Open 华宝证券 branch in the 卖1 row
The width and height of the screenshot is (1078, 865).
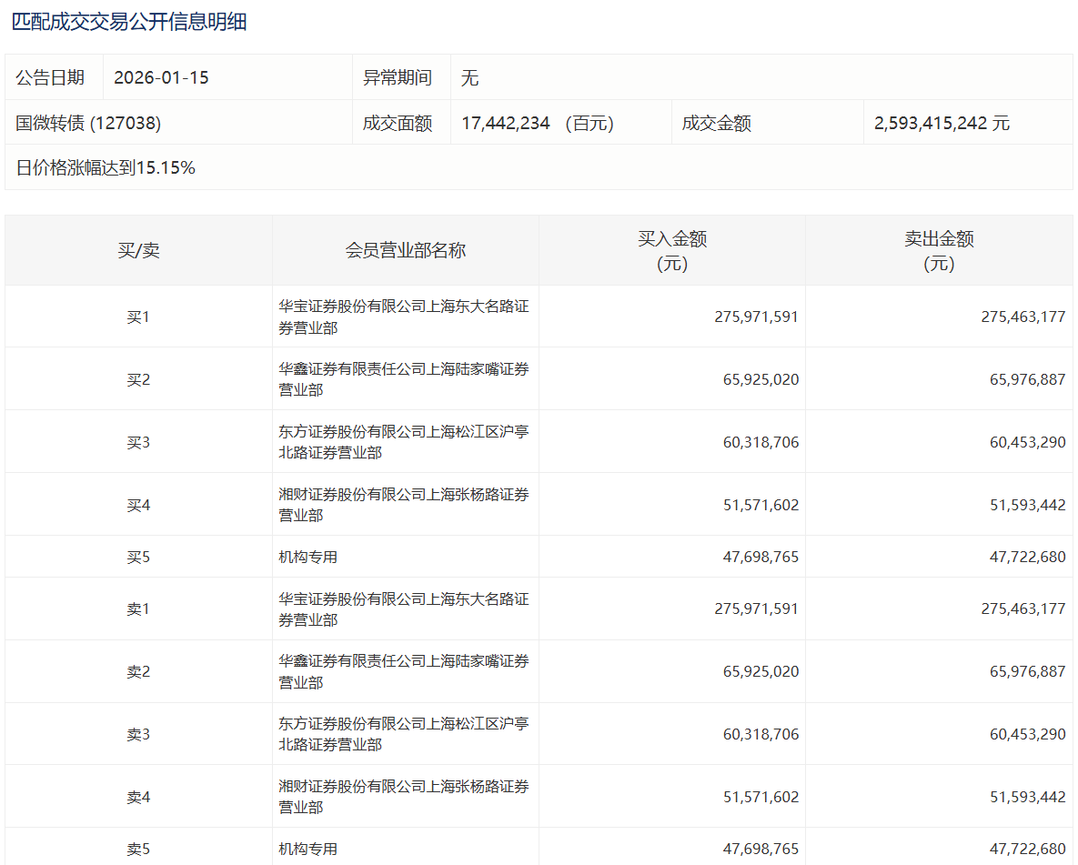(x=403, y=609)
